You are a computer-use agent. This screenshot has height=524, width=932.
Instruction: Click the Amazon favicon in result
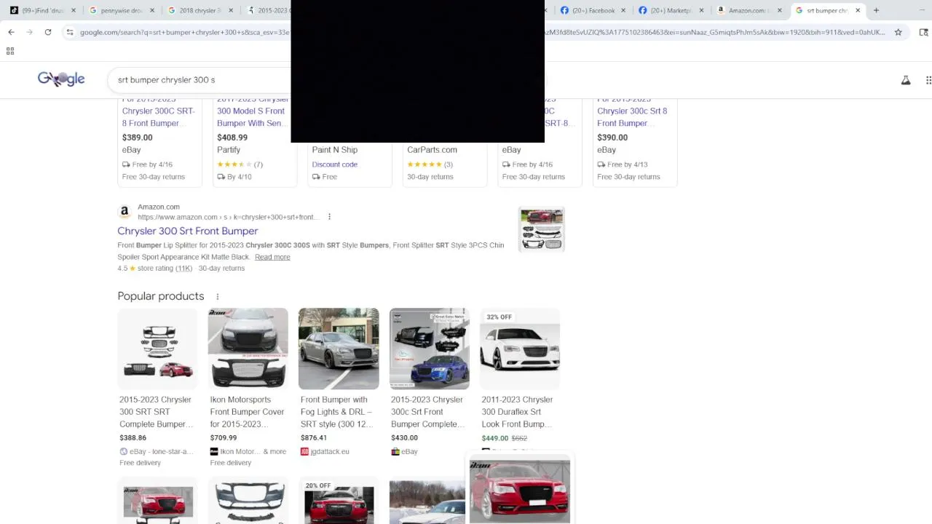125,212
